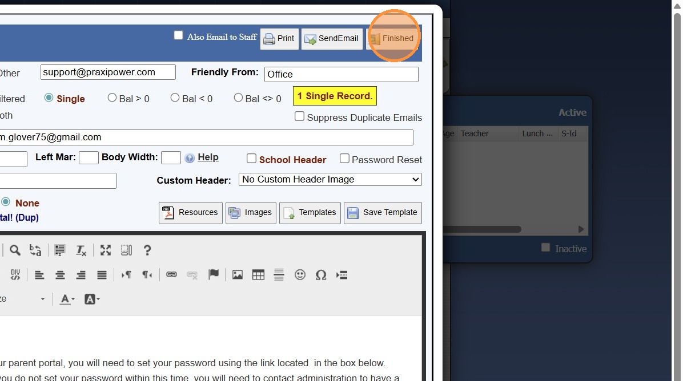The height and width of the screenshot is (381, 683).
Task: Click the Print button
Action: click(279, 39)
